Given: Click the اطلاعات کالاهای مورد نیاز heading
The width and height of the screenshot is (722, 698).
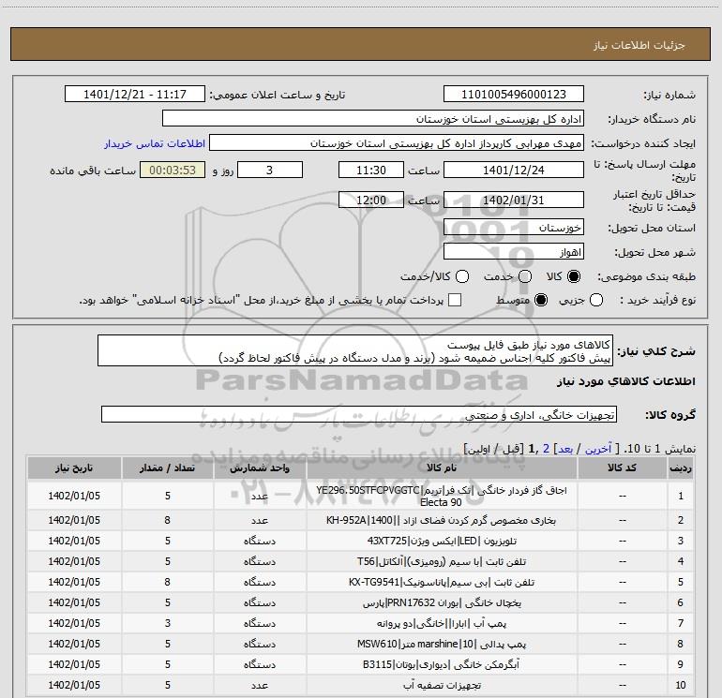Looking at the screenshot, I should (626, 381).
